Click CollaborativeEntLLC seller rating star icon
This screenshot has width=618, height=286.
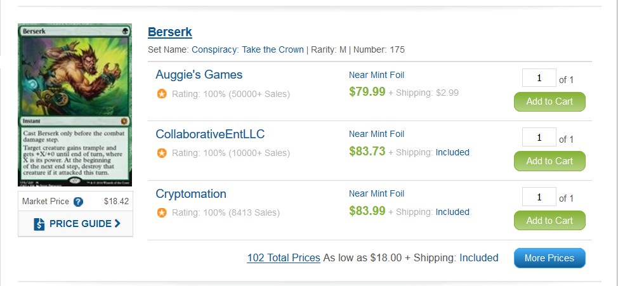pyautogui.click(x=162, y=153)
